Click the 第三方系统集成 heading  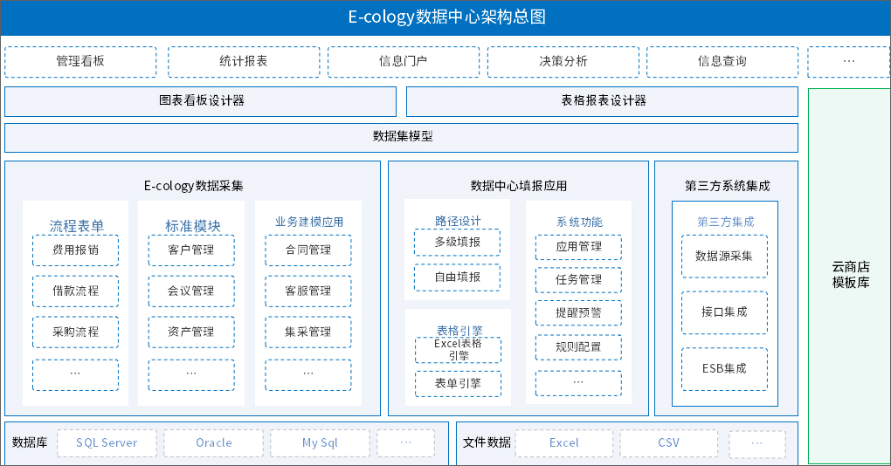point(727,186)
